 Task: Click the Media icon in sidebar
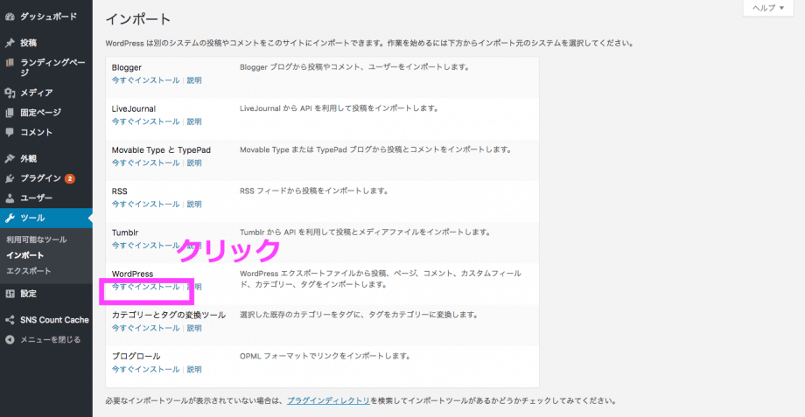tap(10, 93)
